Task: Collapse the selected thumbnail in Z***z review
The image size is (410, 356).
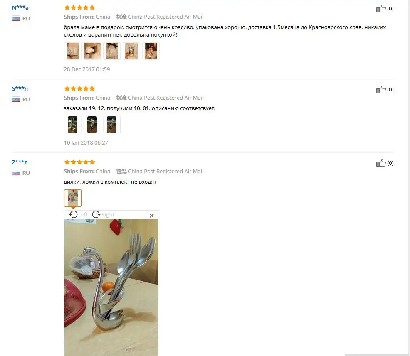Action: 73,198
